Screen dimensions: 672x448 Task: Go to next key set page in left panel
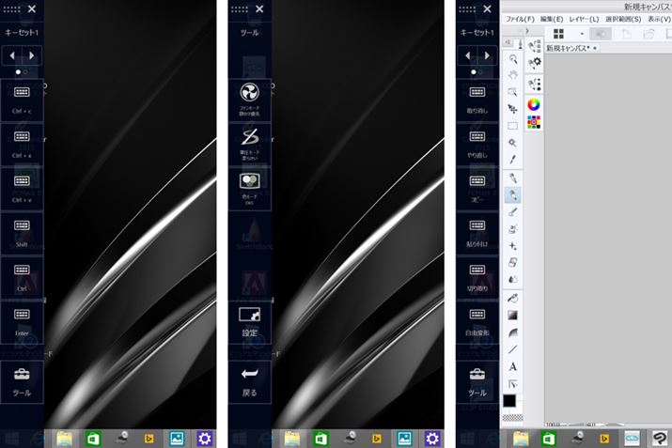click(34, 55)
